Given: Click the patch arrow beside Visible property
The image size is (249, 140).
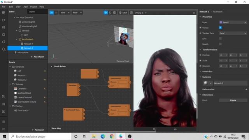Looking at the screenshot, I should coord(200,28).
